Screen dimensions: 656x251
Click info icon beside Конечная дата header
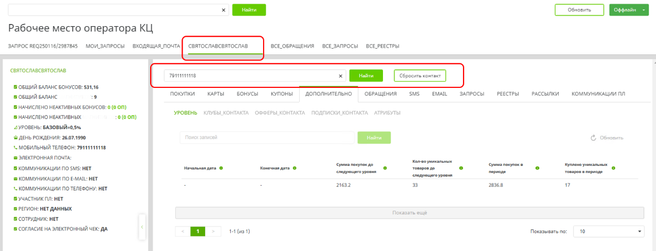[x=295, y=168]
